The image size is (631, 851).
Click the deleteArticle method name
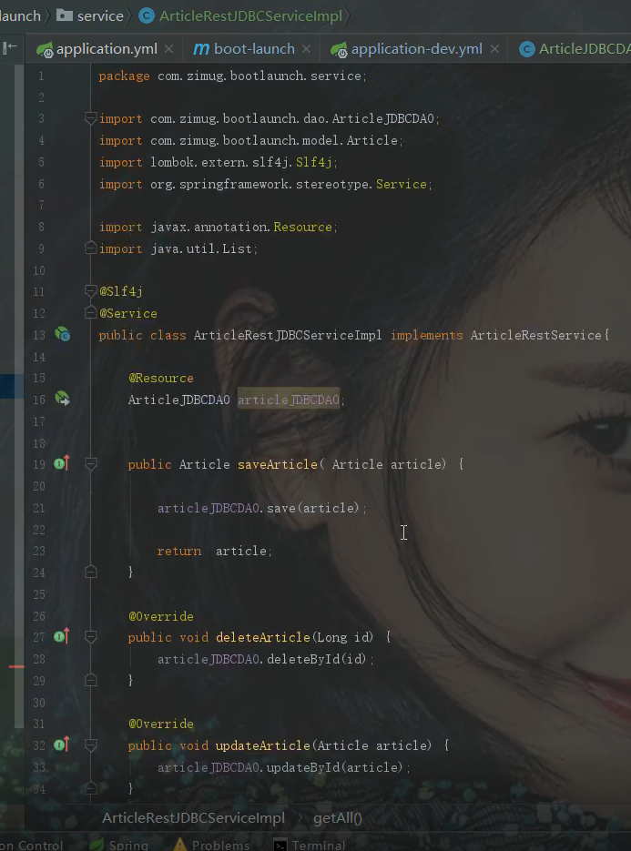pyautogui.click(x=263, y=637)
